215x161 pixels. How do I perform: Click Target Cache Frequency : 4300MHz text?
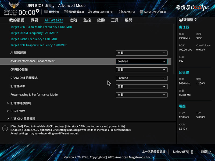[34, 39]
